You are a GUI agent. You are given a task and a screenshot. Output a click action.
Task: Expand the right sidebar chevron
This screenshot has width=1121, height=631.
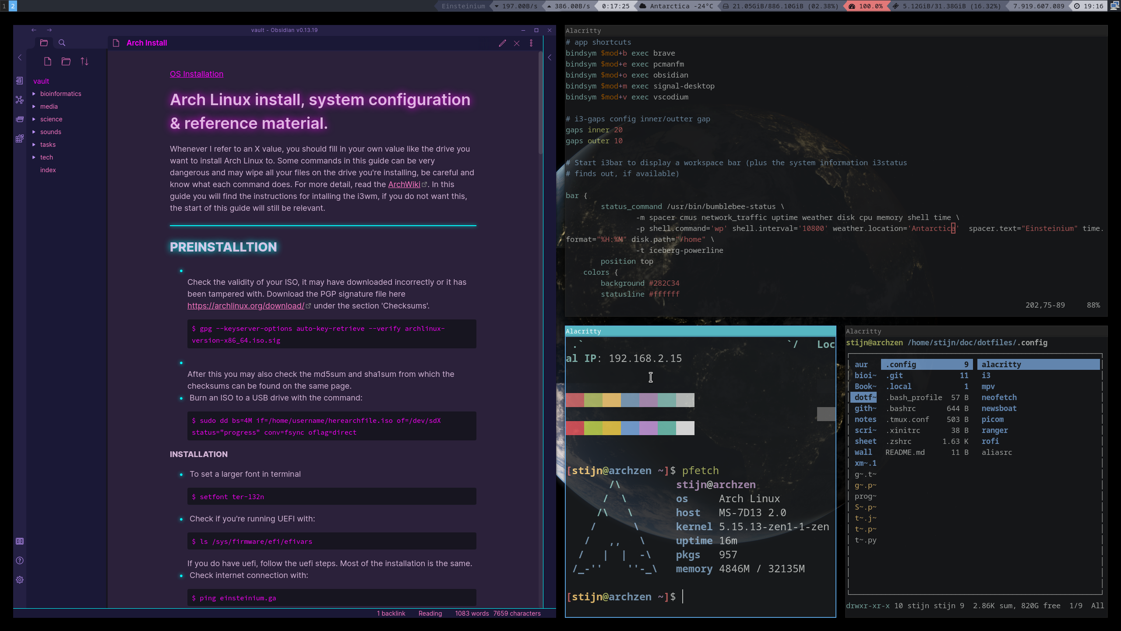pyautogui.click(x=550, y=57)
